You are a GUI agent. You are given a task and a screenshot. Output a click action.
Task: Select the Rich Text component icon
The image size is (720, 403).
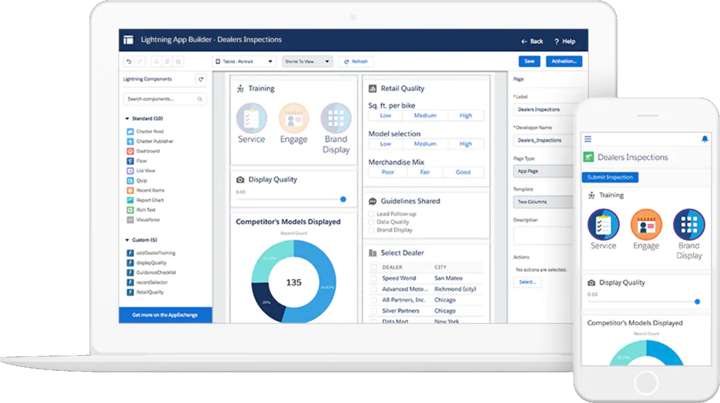point(130,210)
